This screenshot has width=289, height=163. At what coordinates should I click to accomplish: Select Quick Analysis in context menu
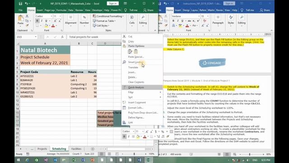pyautogui.click(x=142, y=87)
